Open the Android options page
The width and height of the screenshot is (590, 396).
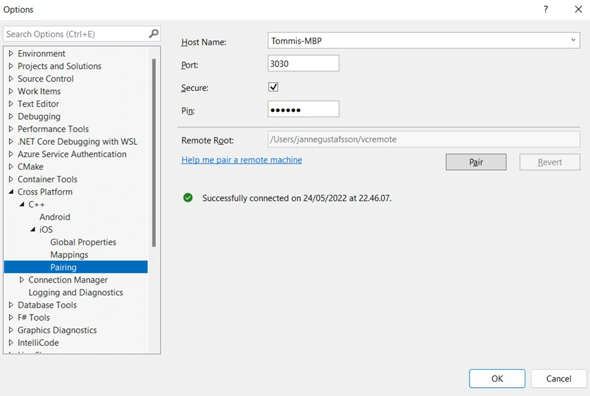[55, 217]
